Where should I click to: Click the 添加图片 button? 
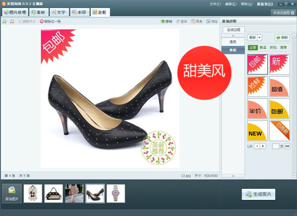point(12,193)
